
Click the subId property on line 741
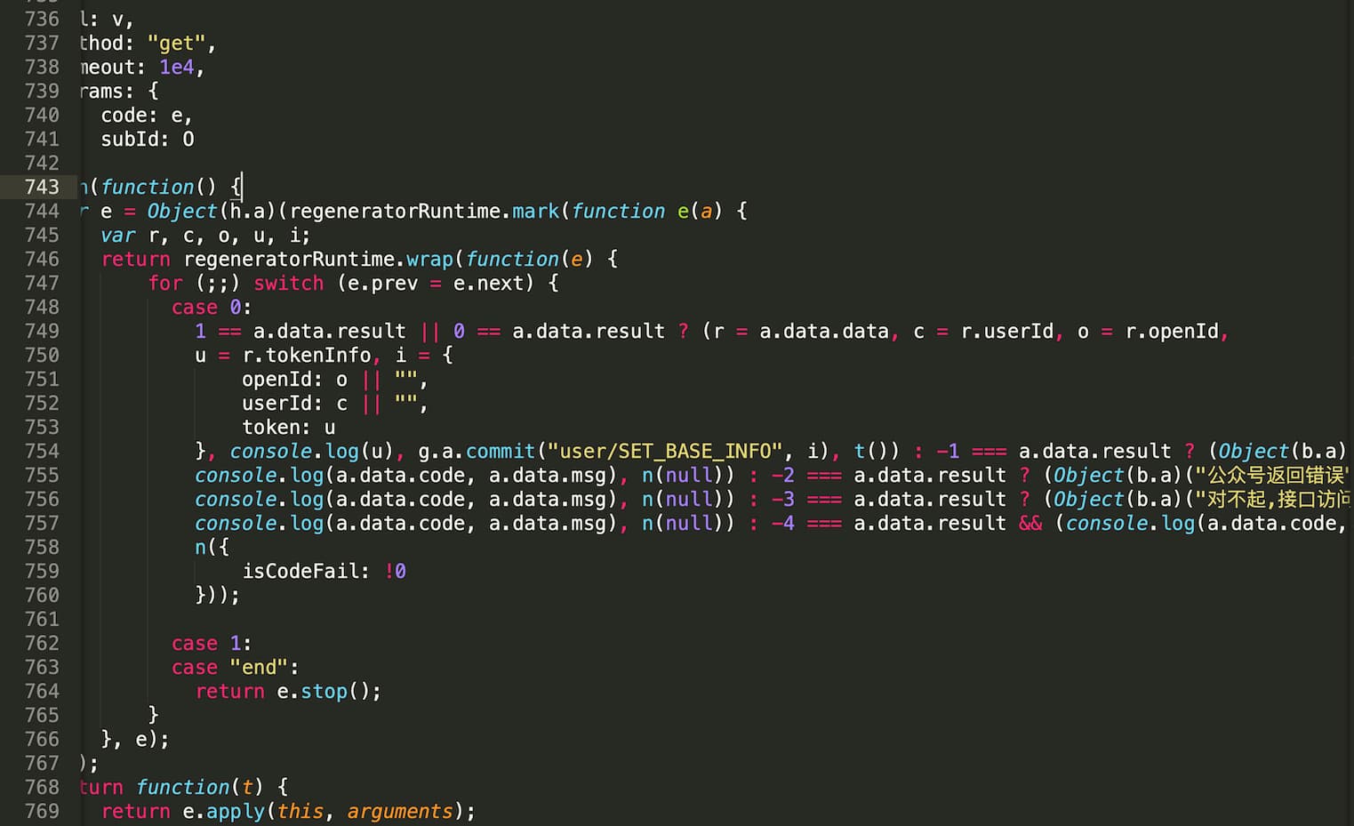pos(133,139)
